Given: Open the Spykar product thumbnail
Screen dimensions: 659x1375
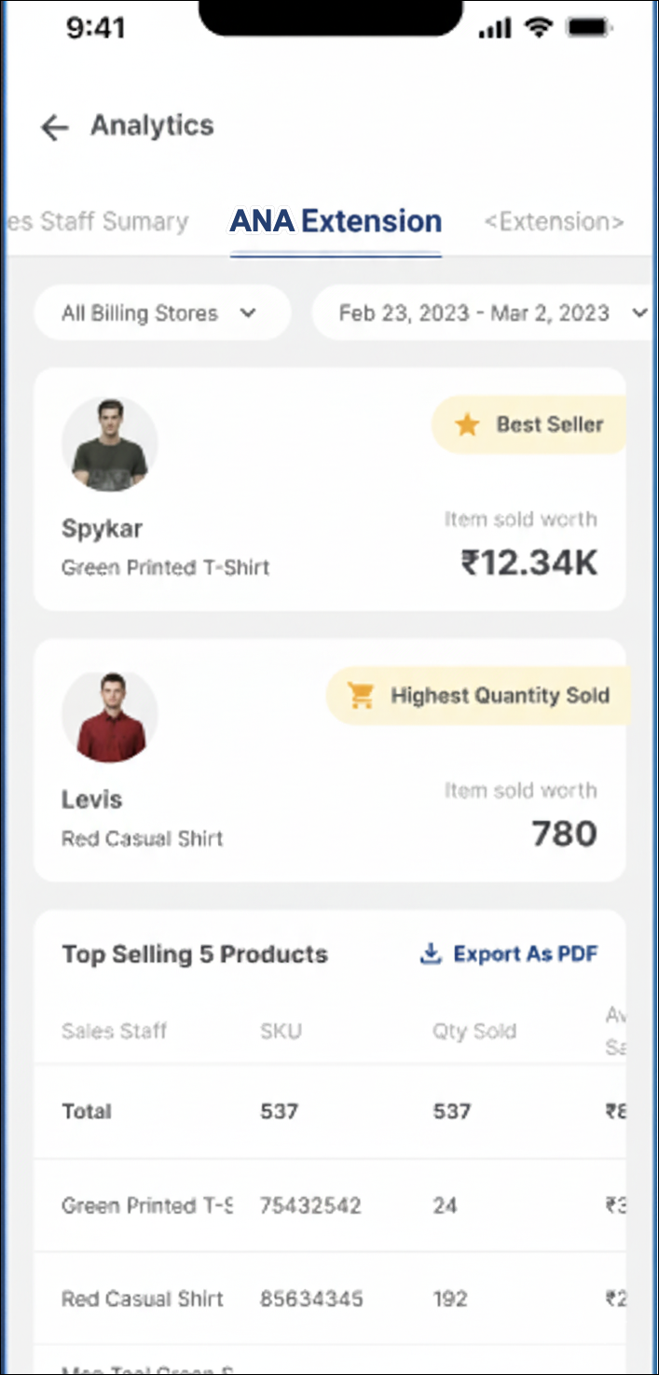Looking at the screenshot, I should [x=109, y=444].
